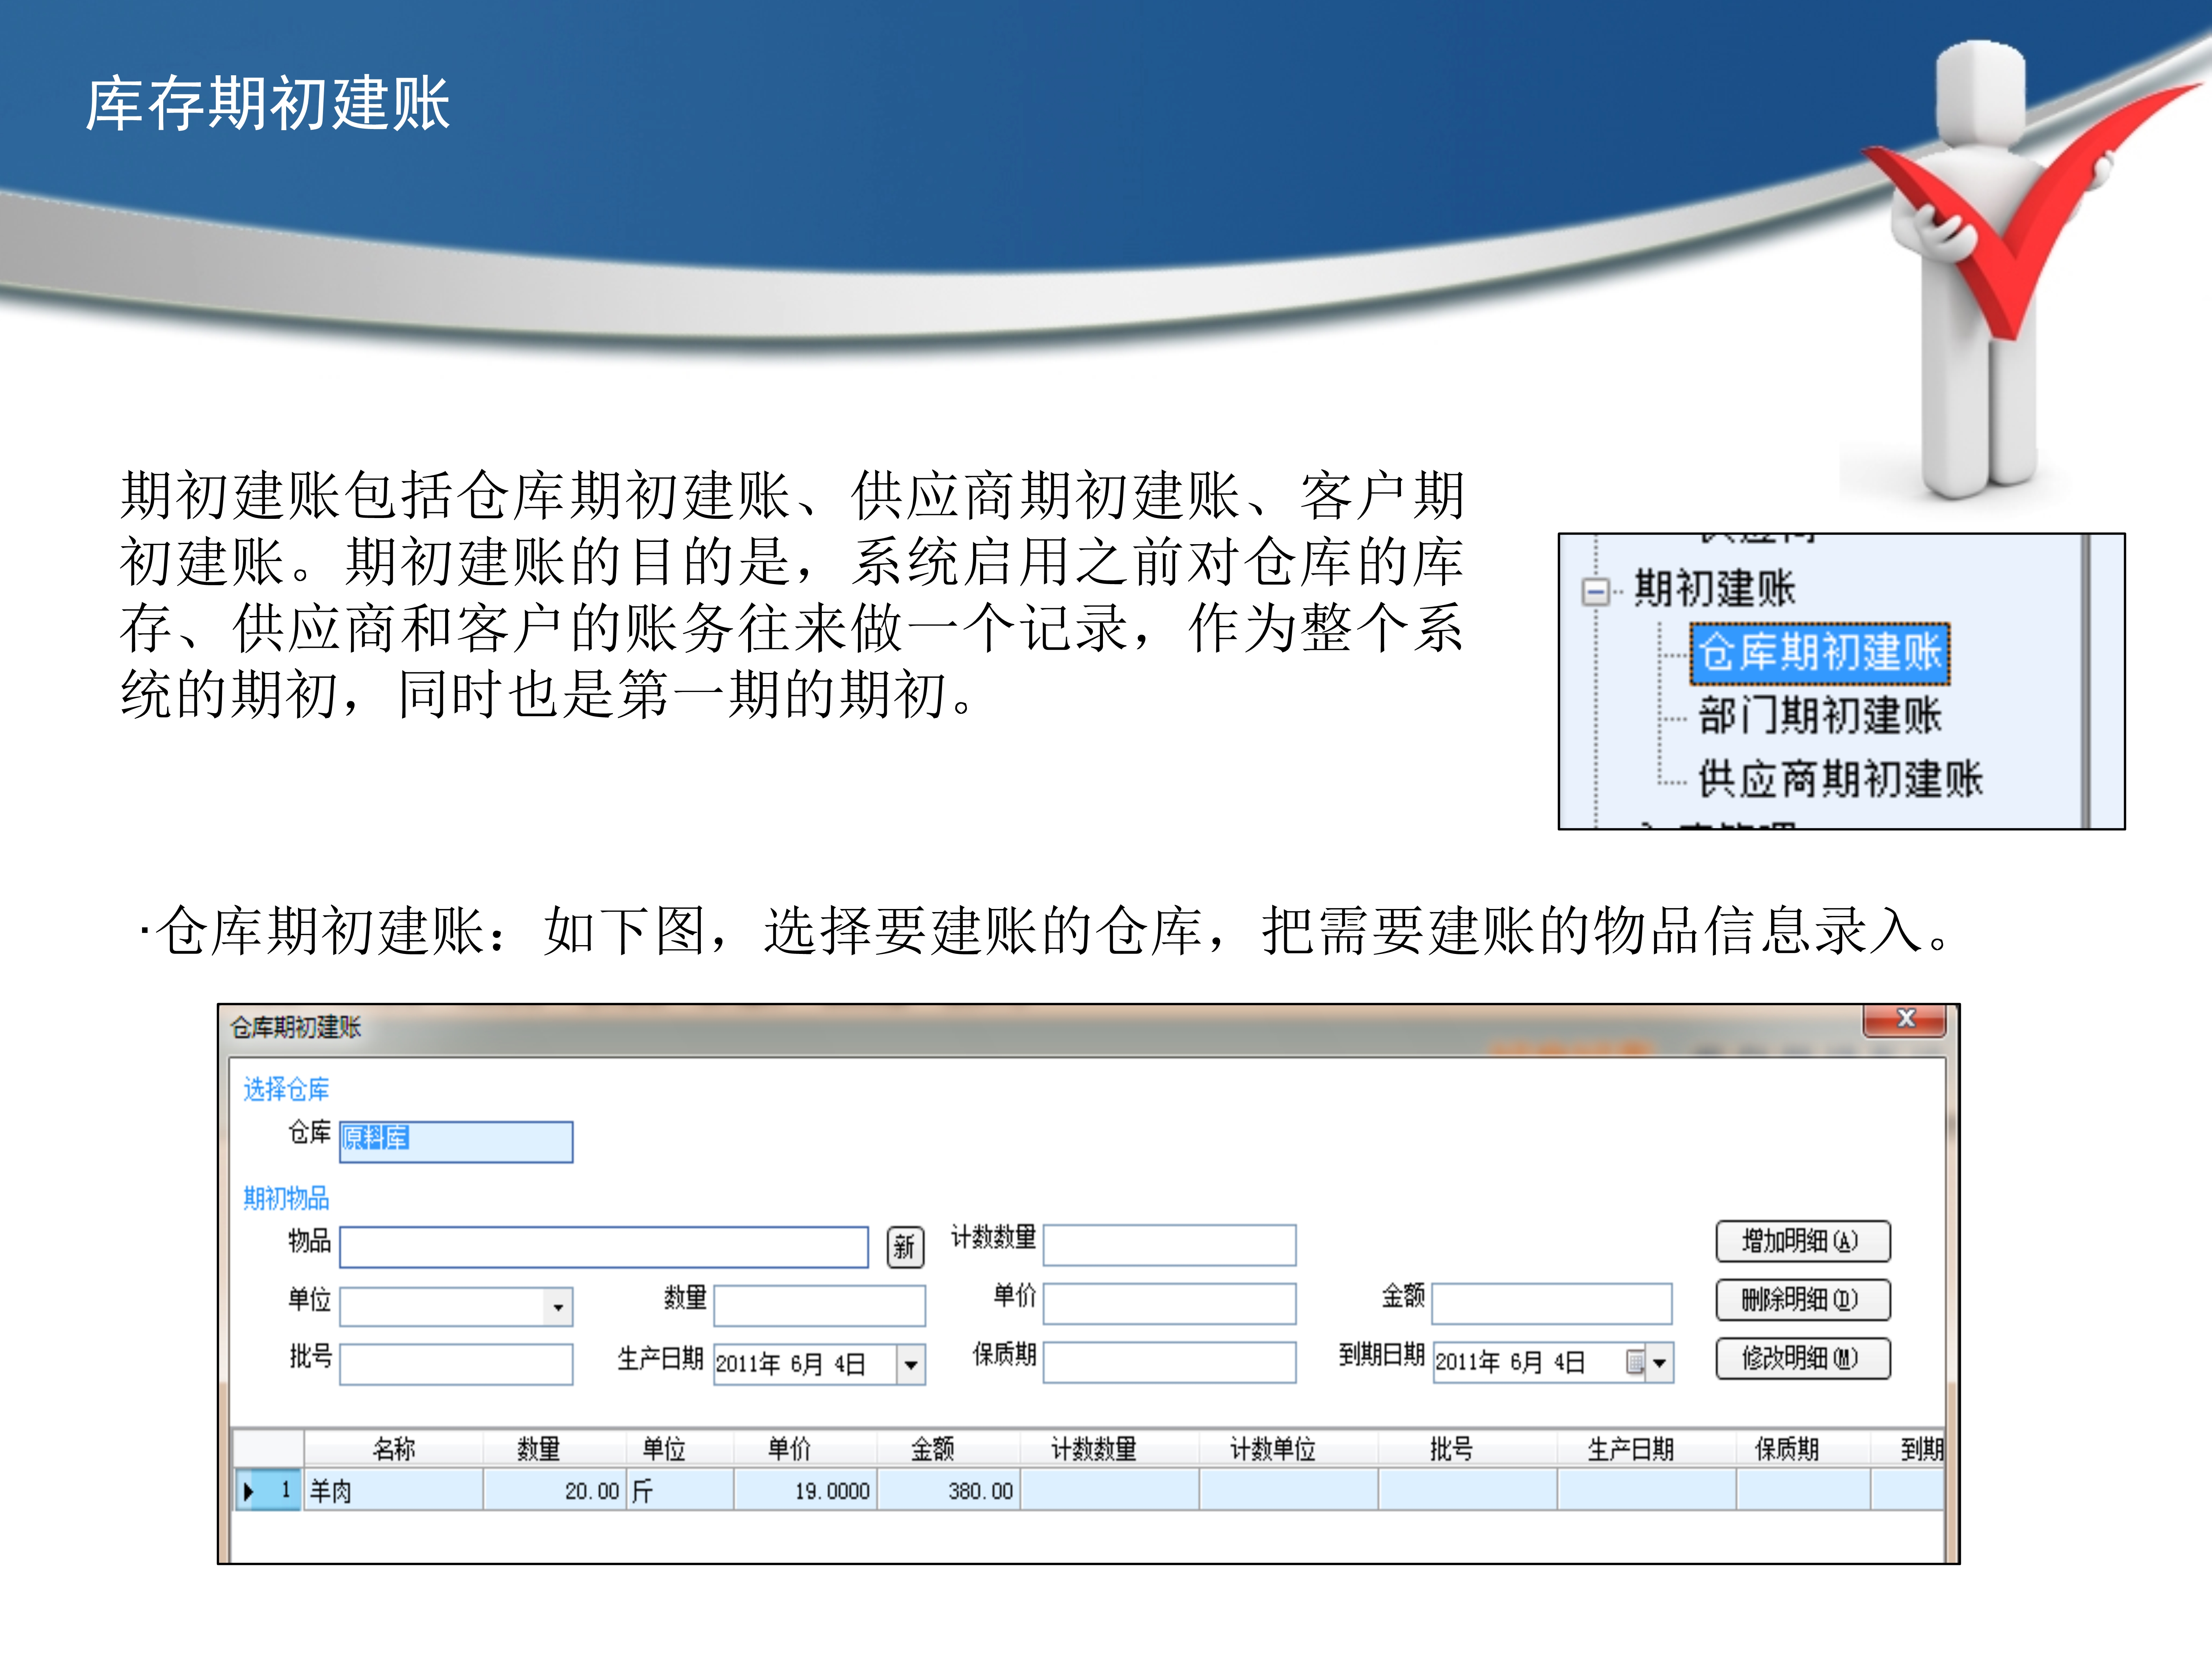Select the 羊肉 row cell
This screenshot has width=2212, height=1659.
click(x=394, y=1490)
